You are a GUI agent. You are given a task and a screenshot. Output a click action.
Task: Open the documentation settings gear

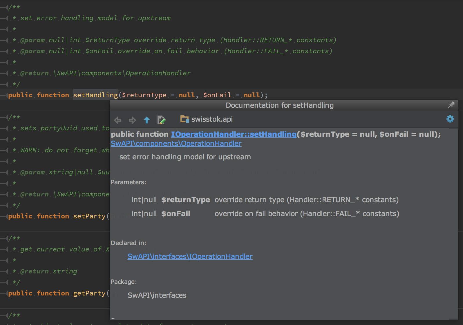click(x=450, y=119)
